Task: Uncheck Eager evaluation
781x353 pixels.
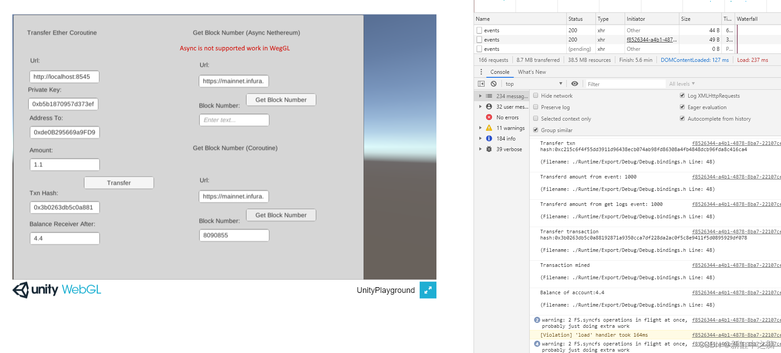Action: [x=682, y=107]
